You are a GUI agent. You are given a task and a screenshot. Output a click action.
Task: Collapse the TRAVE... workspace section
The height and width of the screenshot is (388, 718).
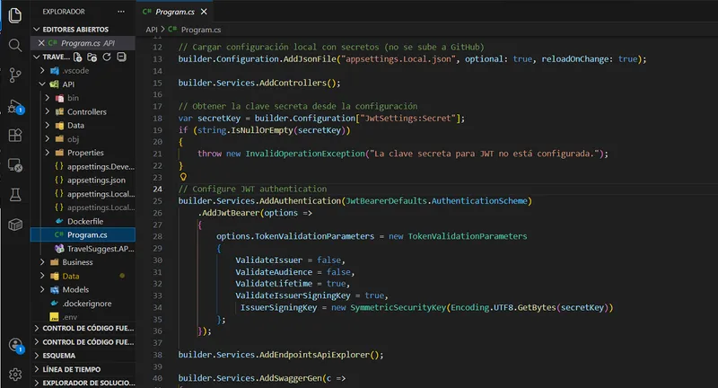tap(37, 57)
